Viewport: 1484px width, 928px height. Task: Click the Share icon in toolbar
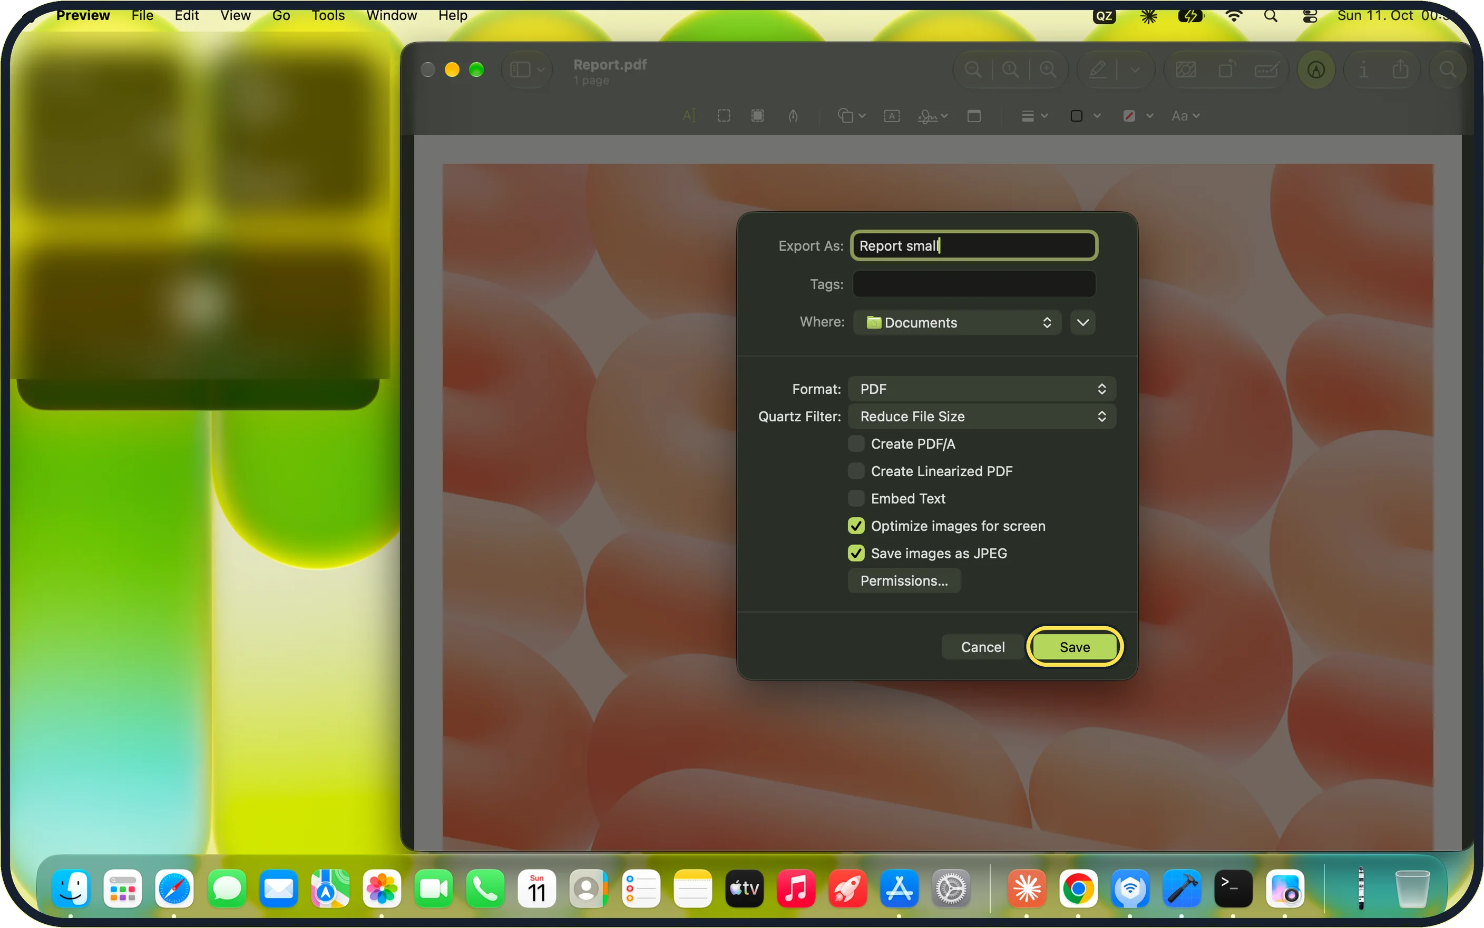(1400, 70)
